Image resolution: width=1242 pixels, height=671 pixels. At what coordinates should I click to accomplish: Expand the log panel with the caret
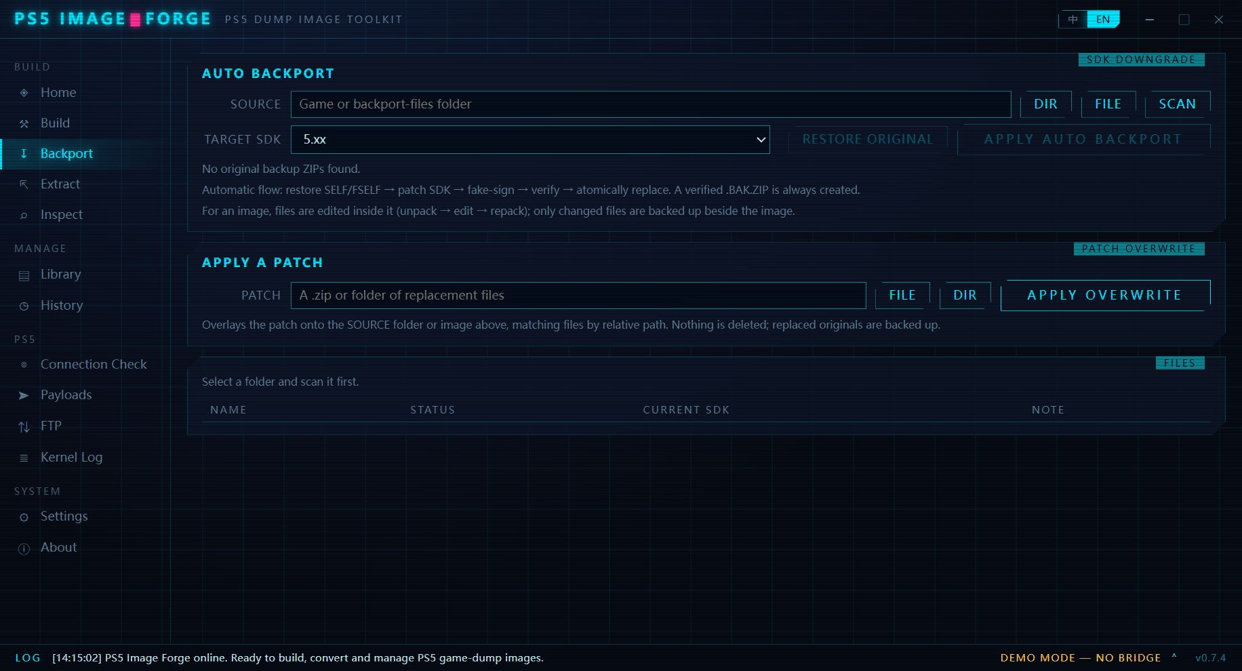1174,657
